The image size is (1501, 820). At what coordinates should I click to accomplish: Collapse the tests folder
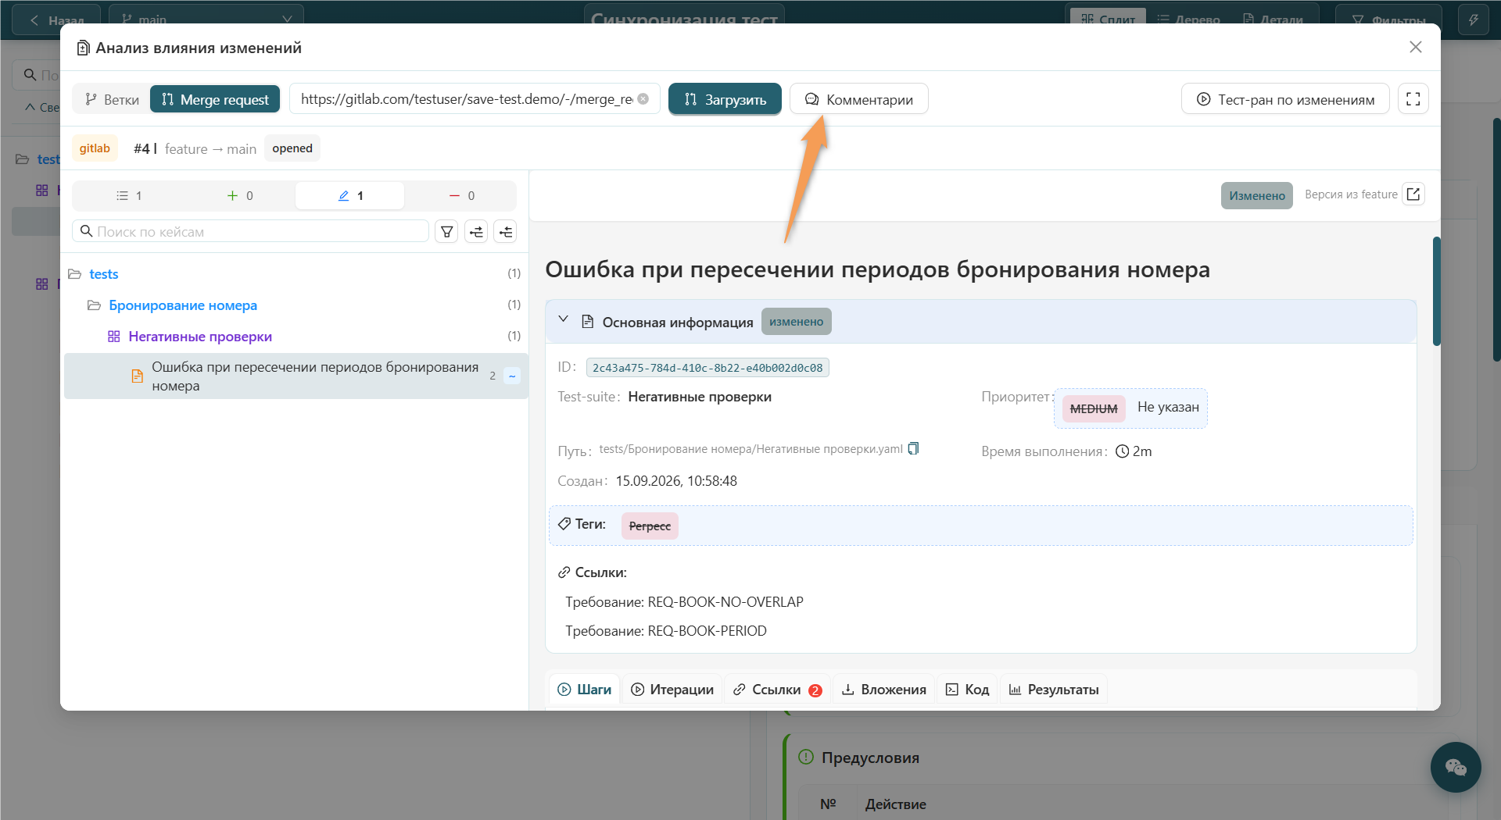[x=75, y=273]
